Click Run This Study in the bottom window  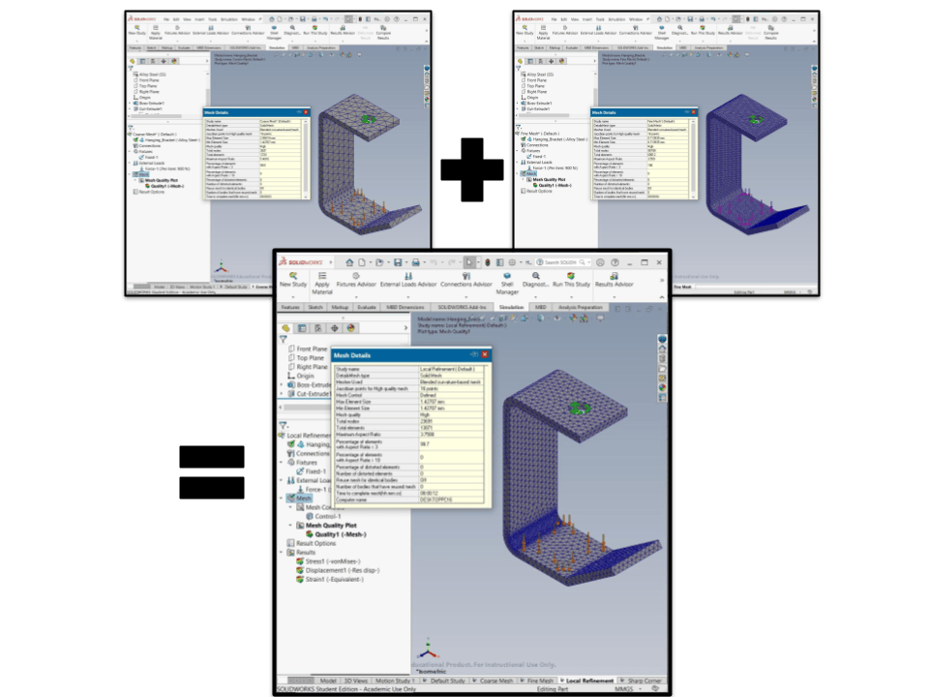(571, 280)
